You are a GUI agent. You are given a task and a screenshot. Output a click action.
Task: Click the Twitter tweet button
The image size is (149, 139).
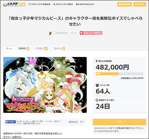click(73, 122)
